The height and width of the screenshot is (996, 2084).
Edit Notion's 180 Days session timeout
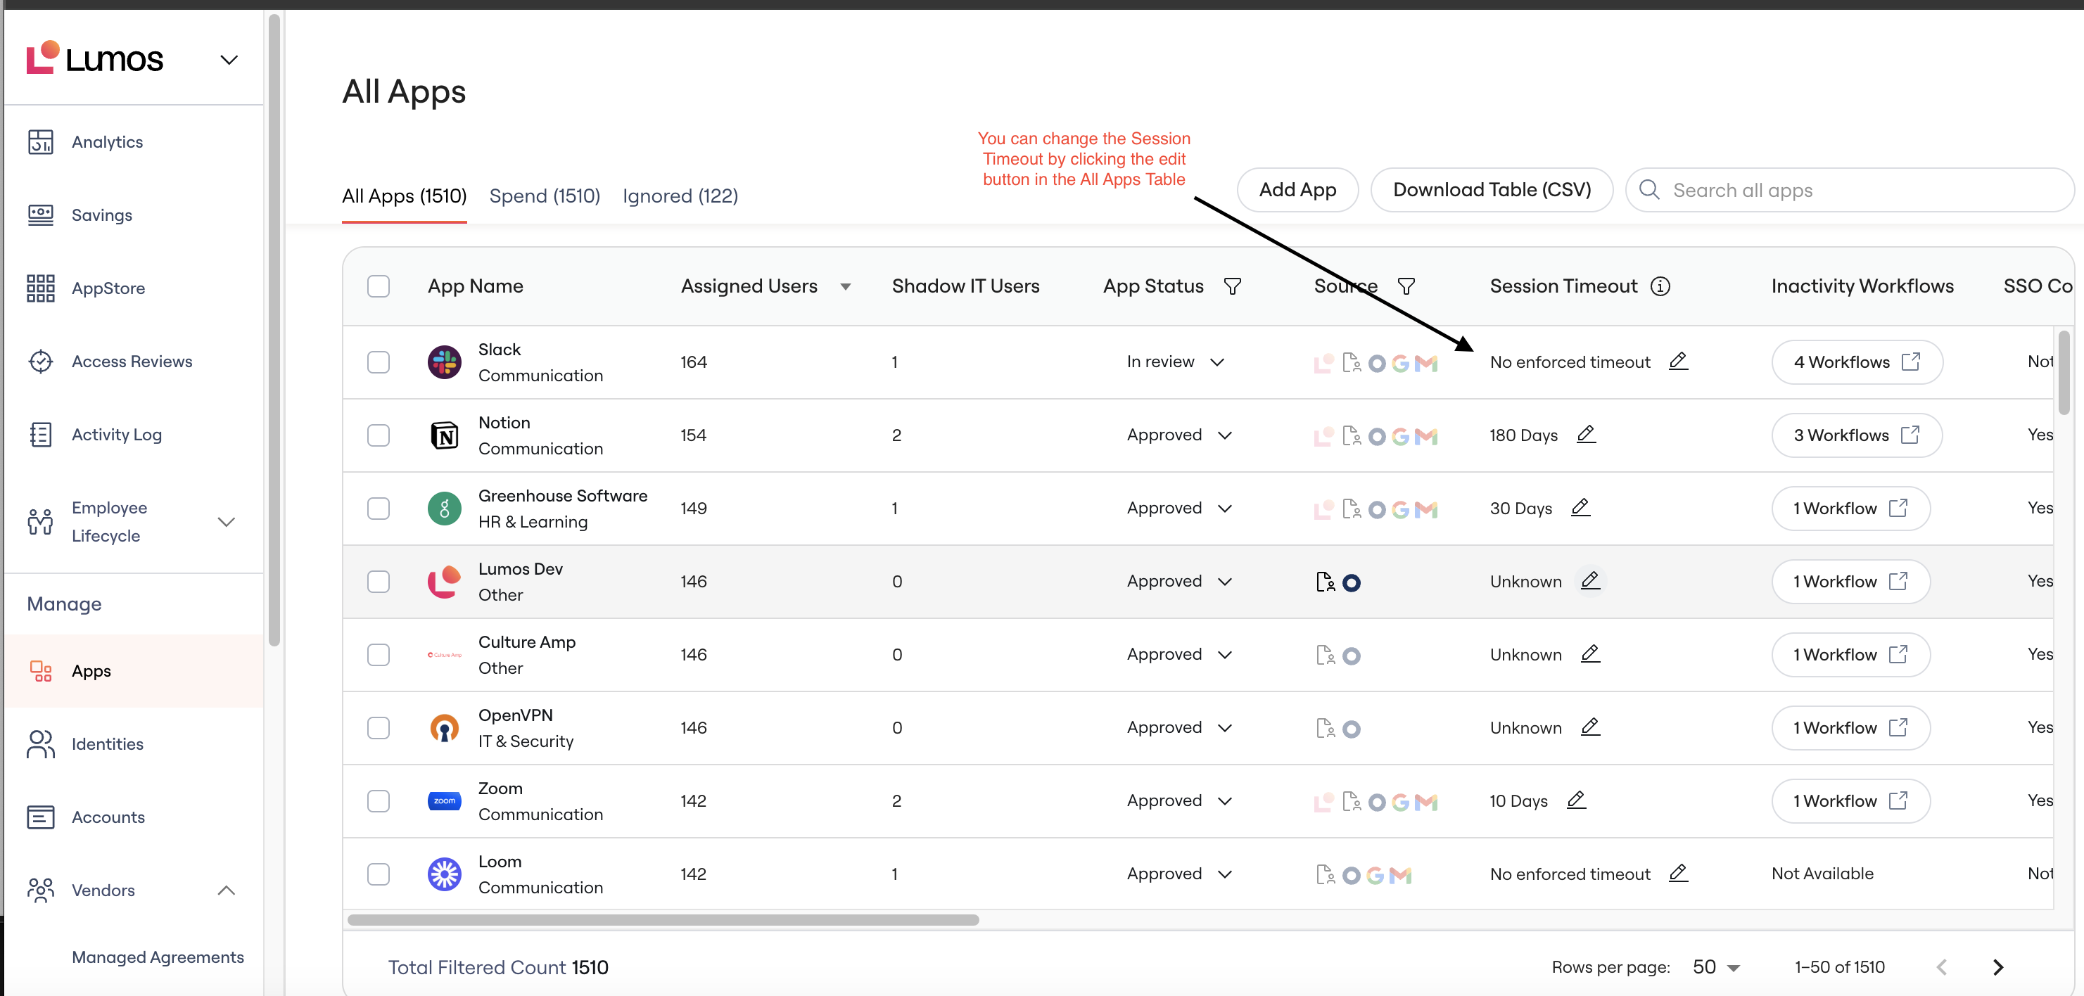coord(1586,435)
